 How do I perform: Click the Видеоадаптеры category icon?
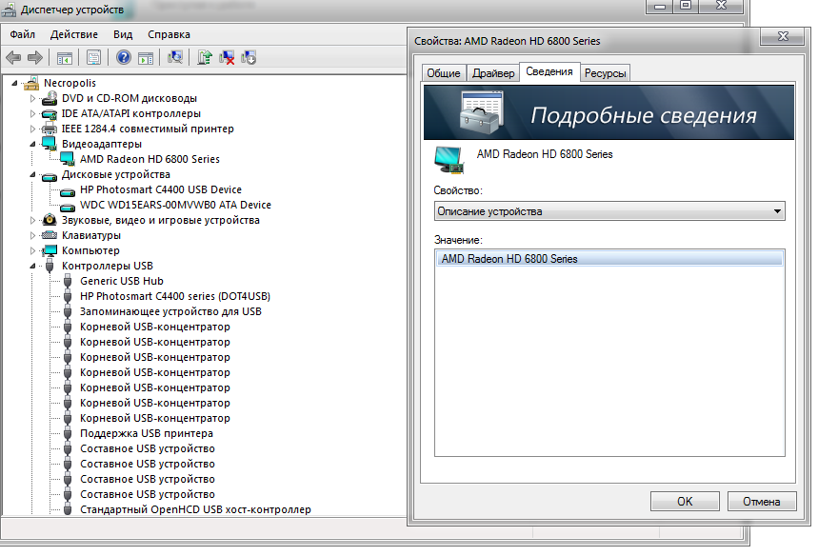click(x=50, y=144)
